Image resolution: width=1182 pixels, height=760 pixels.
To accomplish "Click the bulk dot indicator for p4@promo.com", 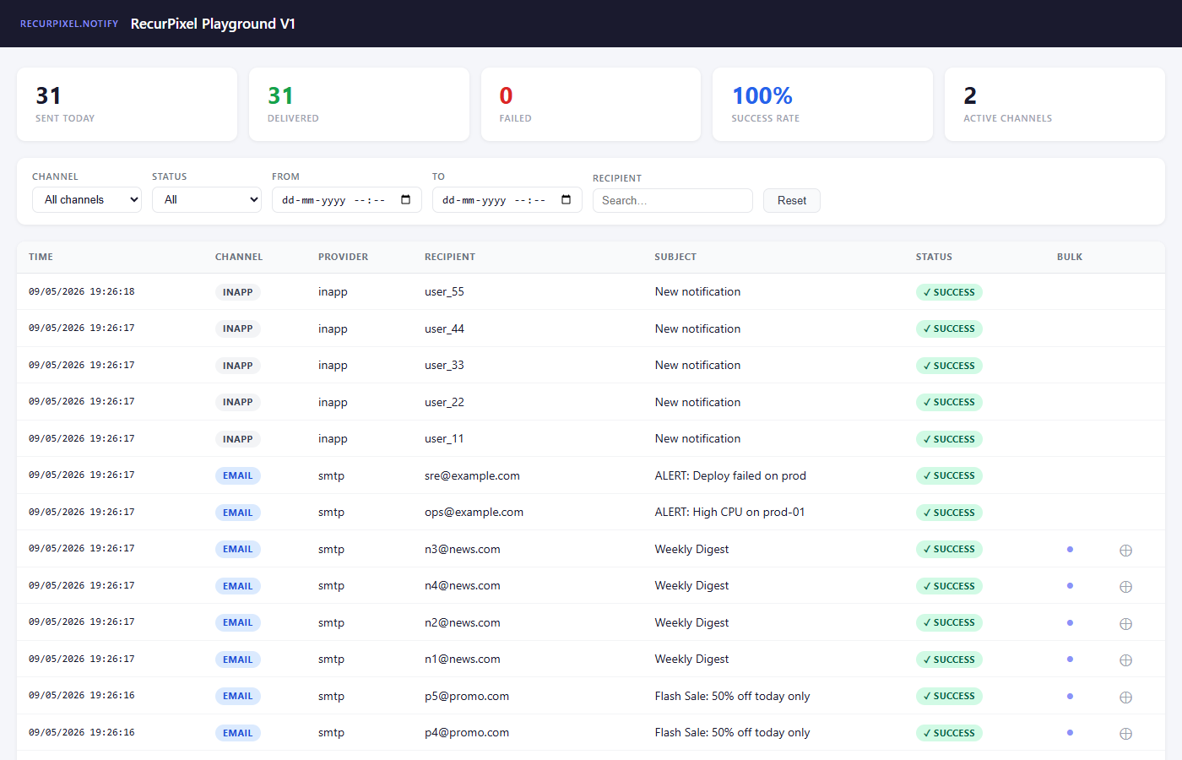I will [x=1070, y=733].
